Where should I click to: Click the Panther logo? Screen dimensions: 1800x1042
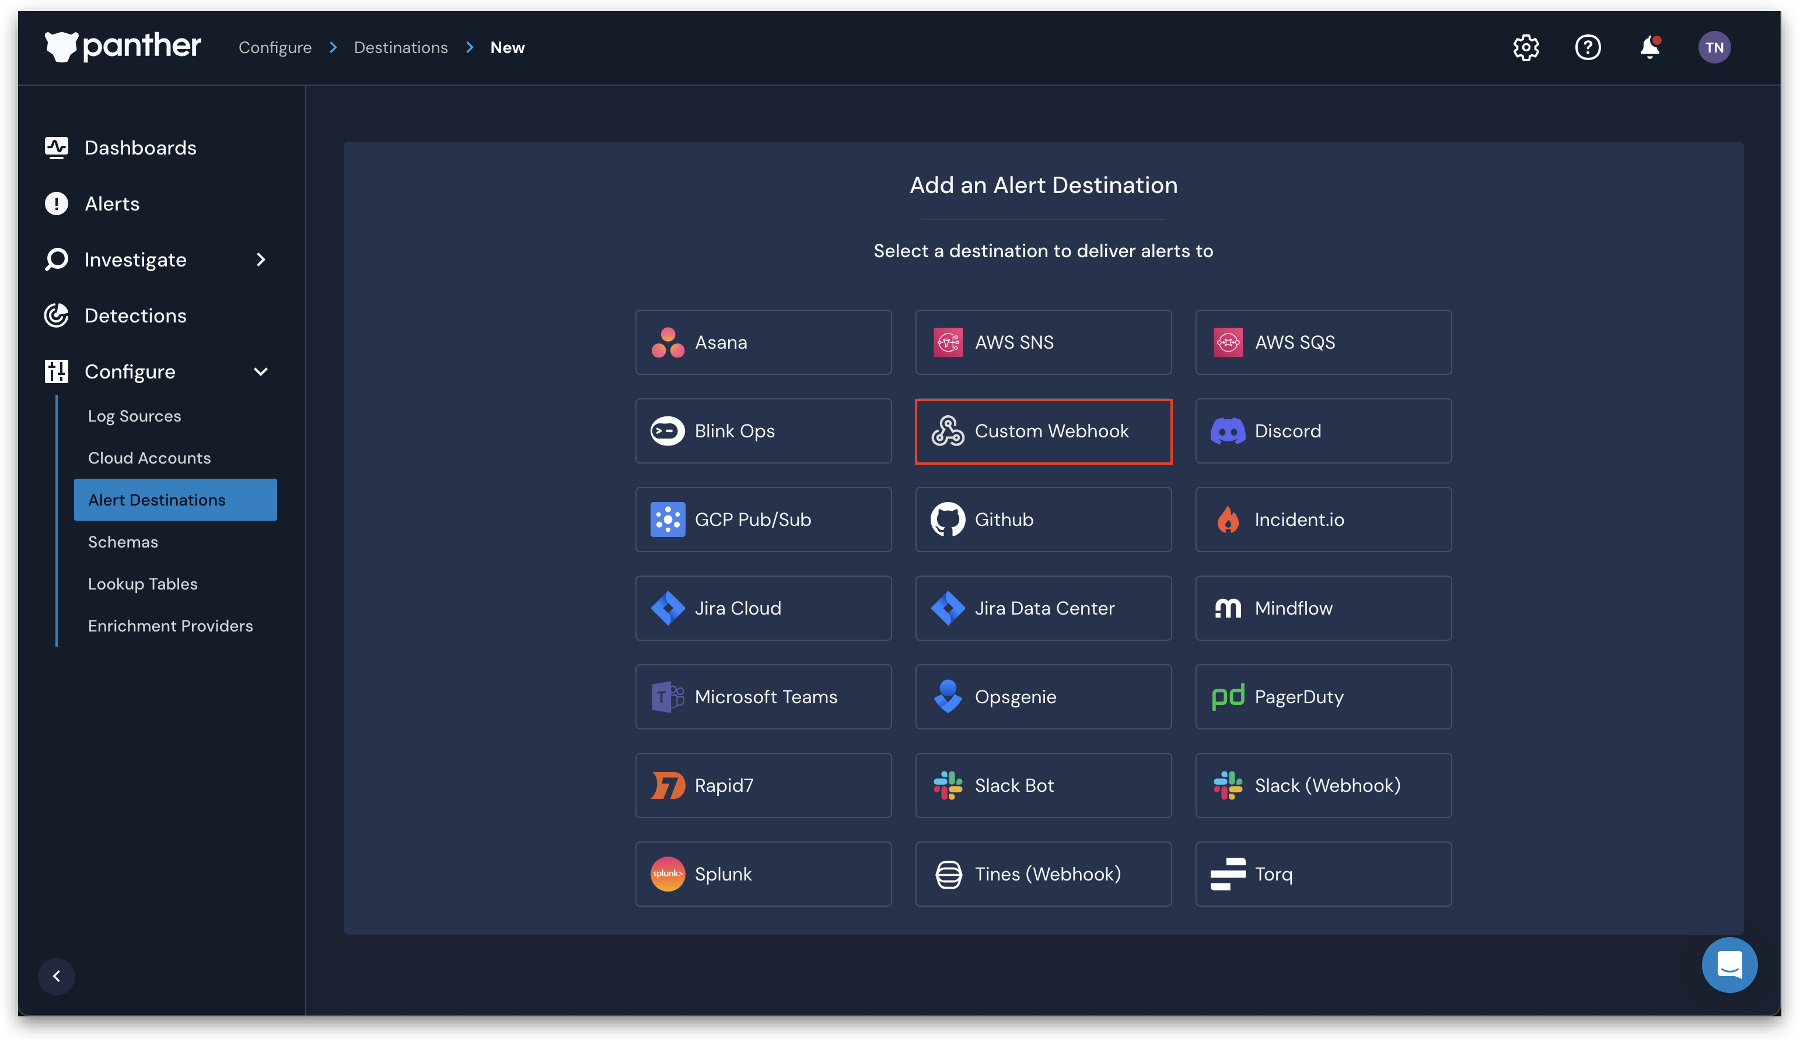click(123, 47)
